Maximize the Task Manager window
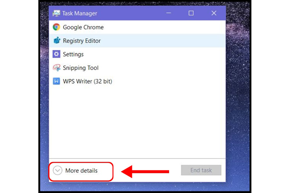This screenshot has height=193, width=290. click(191, 13)
